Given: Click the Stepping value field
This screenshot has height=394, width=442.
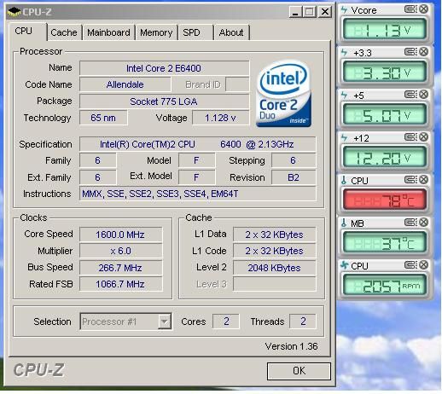Looking at the screenshot, I should (294, 160).
